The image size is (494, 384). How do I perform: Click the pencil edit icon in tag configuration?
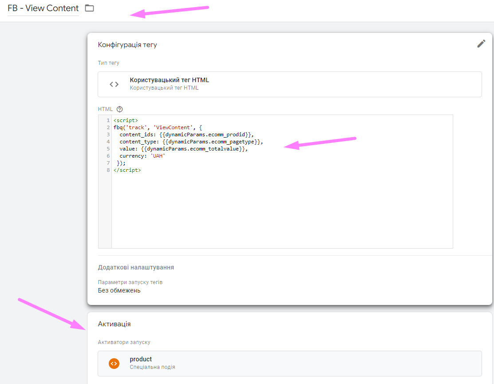481,44
